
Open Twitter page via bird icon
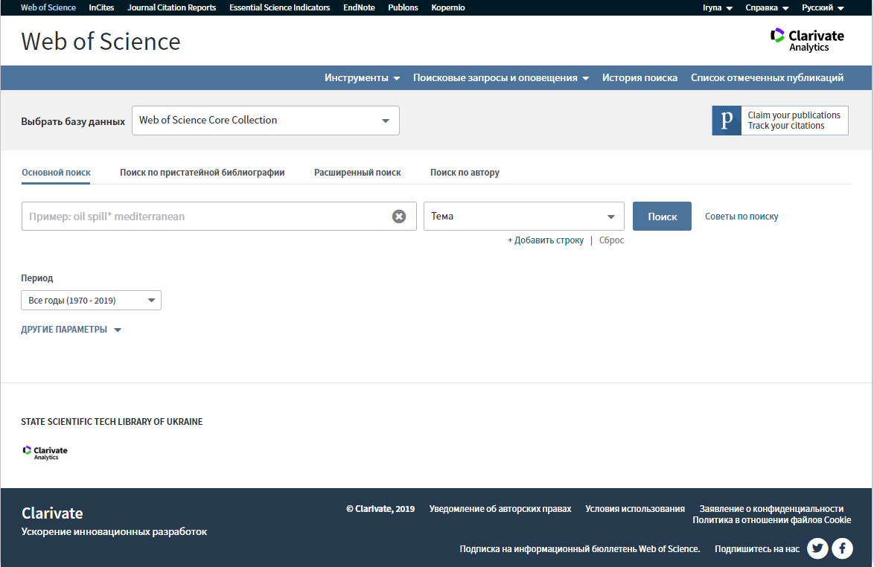point(817,548)
